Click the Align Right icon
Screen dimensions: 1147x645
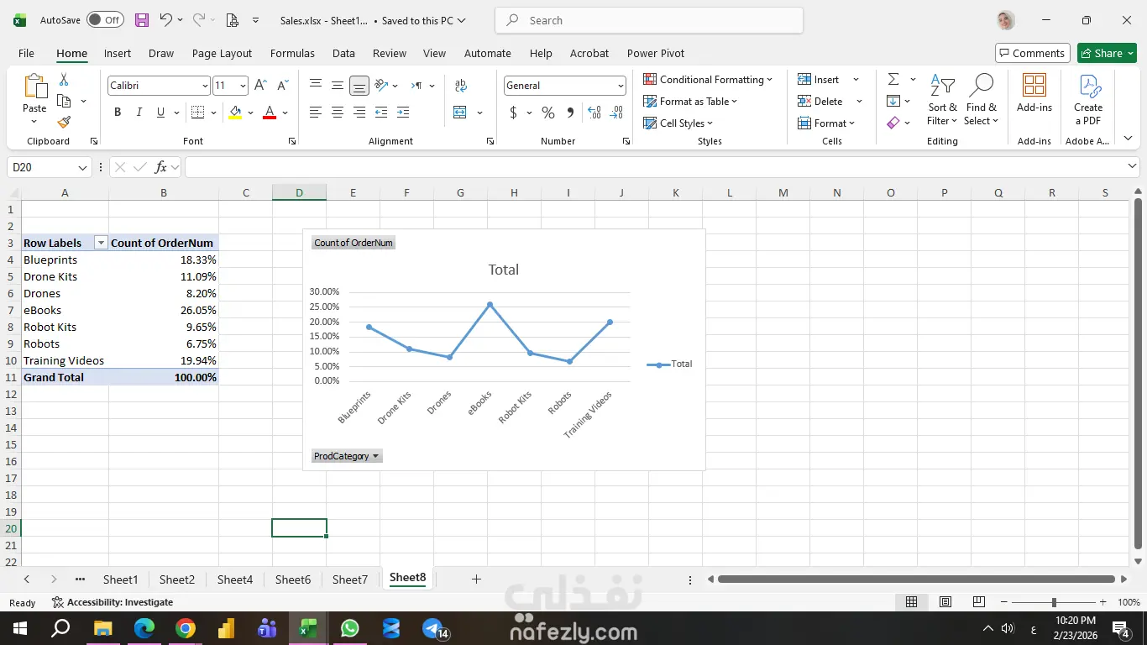tap(359, 113)
